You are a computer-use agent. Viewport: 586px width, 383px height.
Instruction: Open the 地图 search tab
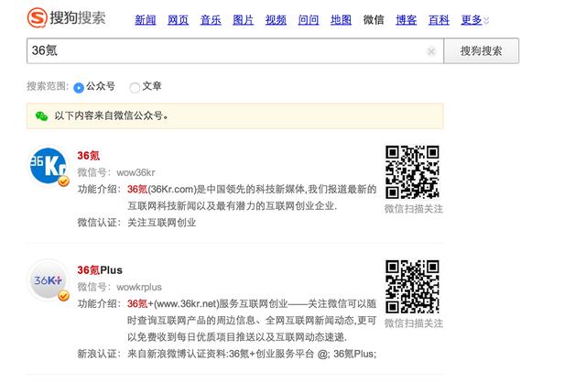tap(341, 20)
